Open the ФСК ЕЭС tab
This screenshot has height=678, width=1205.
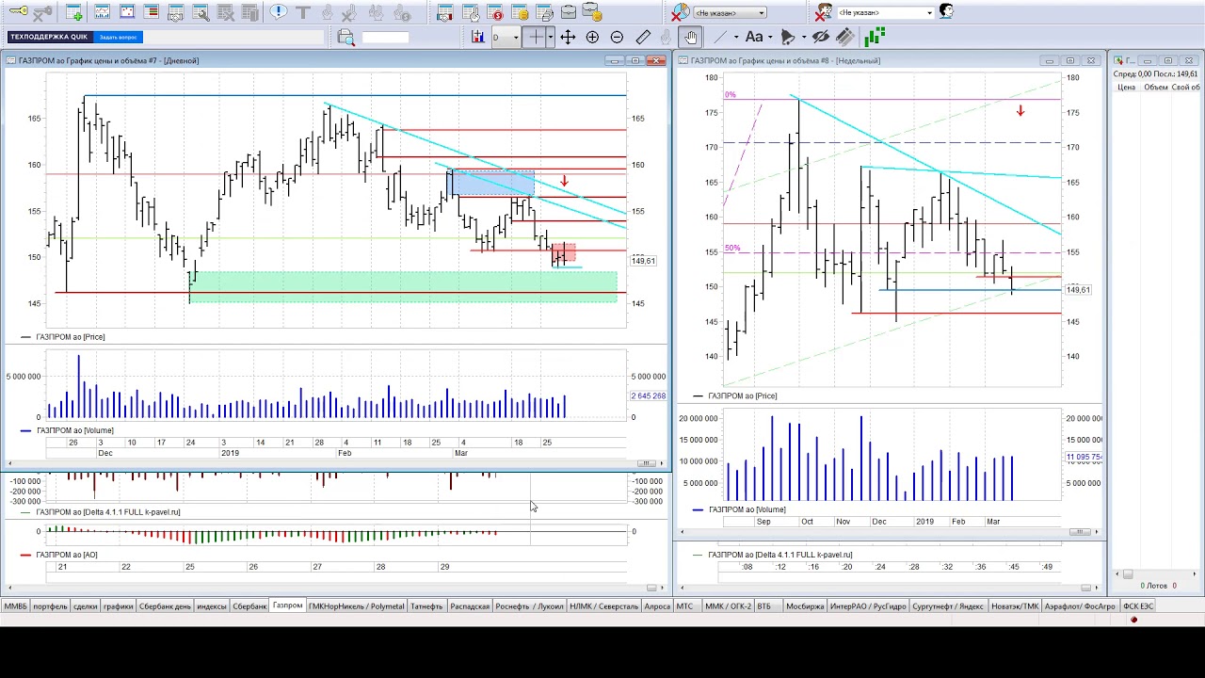coord(1137,606)
